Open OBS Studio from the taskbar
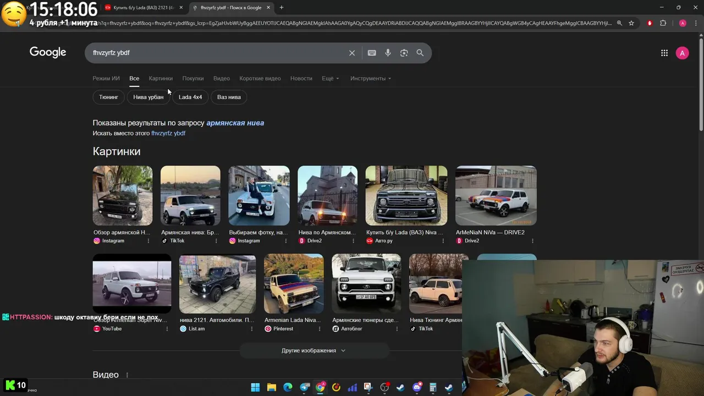The height and width of the screenshot is (396, 704). pyautogui.click(x=384, y=387)
